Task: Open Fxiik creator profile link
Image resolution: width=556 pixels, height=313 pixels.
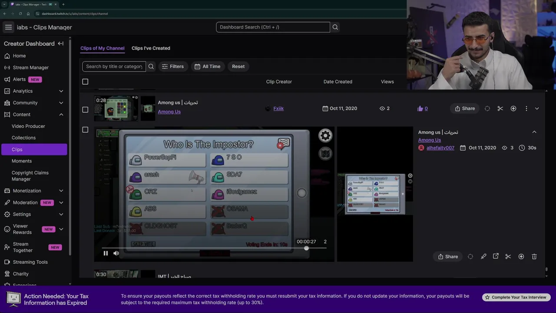Action: click(278, 108)
